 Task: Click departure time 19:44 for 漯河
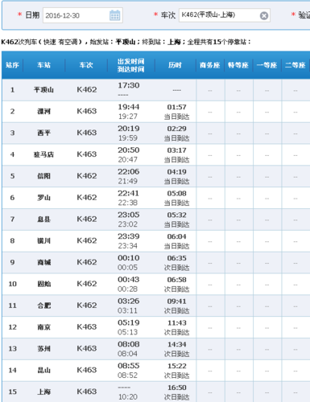click(129, 107)
